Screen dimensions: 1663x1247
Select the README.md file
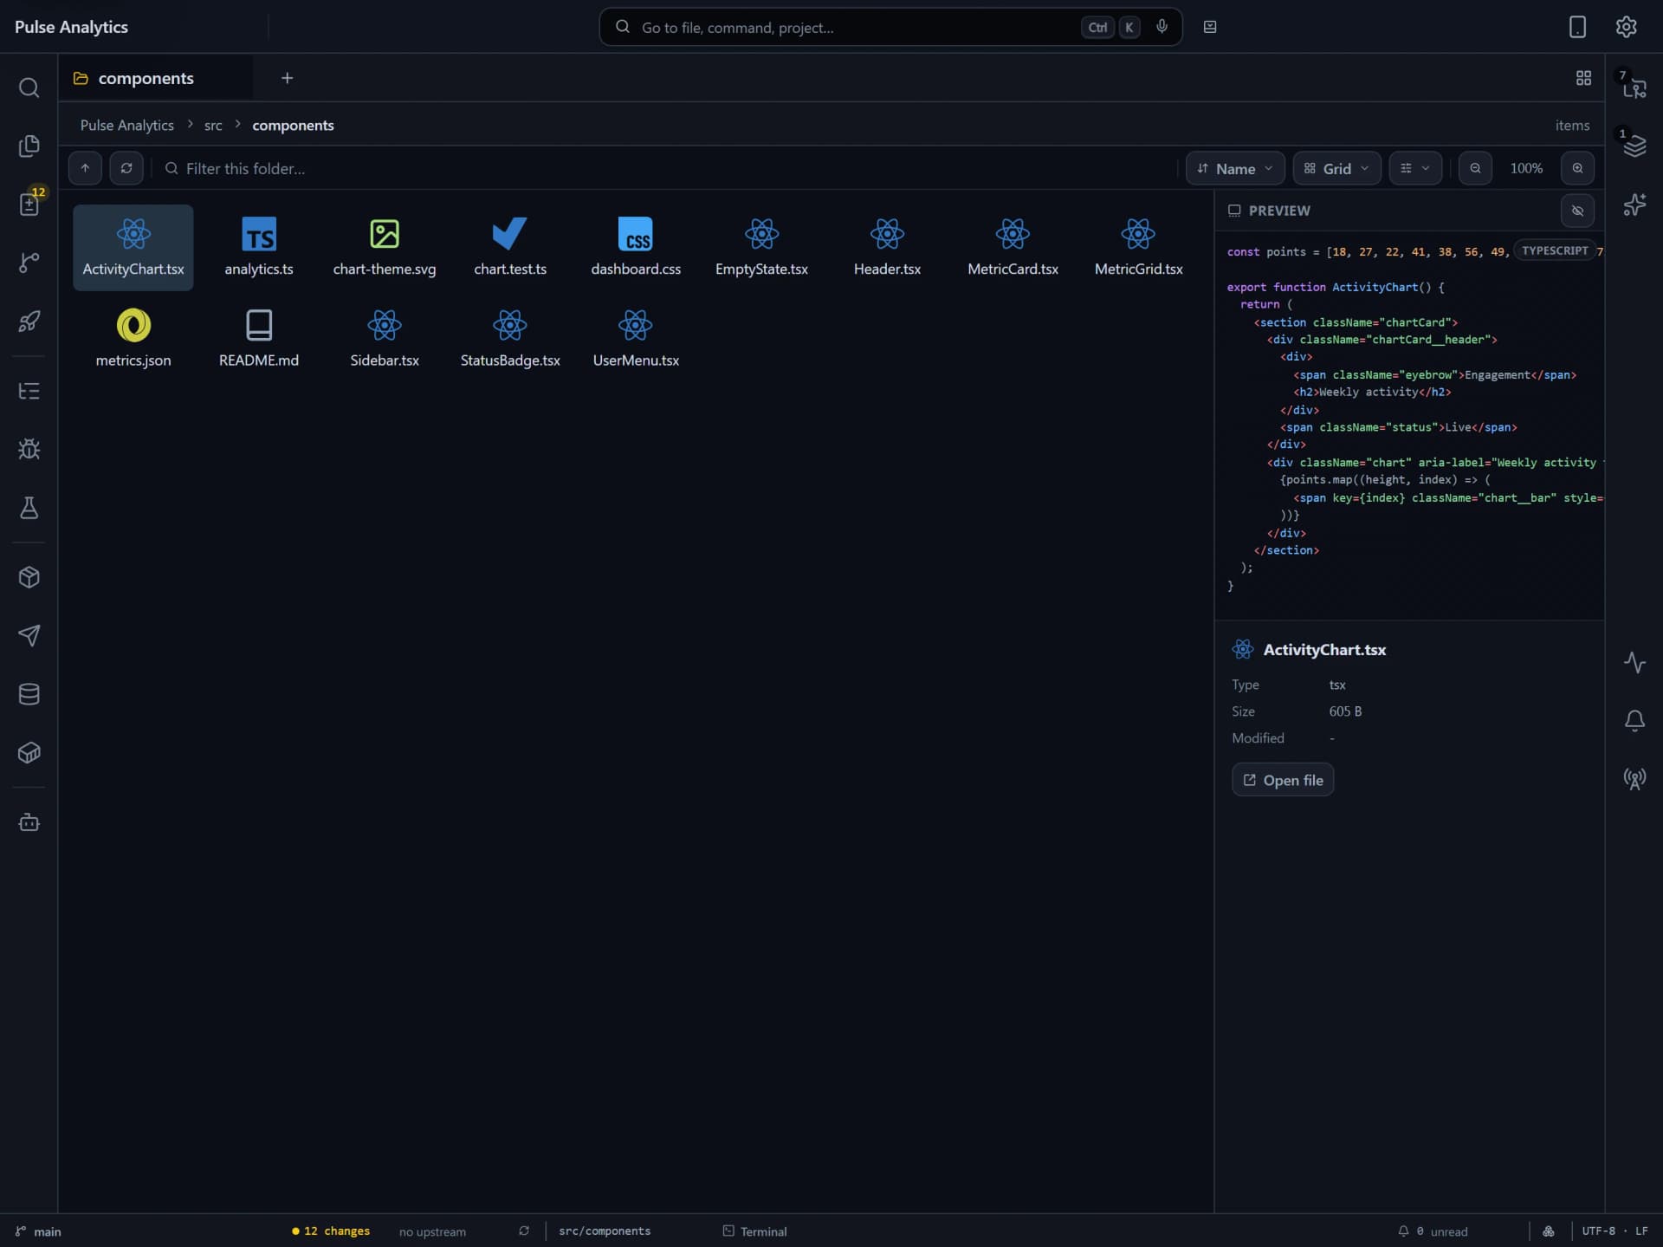point(259,339)
